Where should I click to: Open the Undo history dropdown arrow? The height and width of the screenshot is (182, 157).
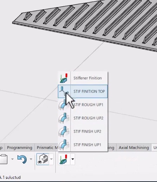tap(31, 159)
